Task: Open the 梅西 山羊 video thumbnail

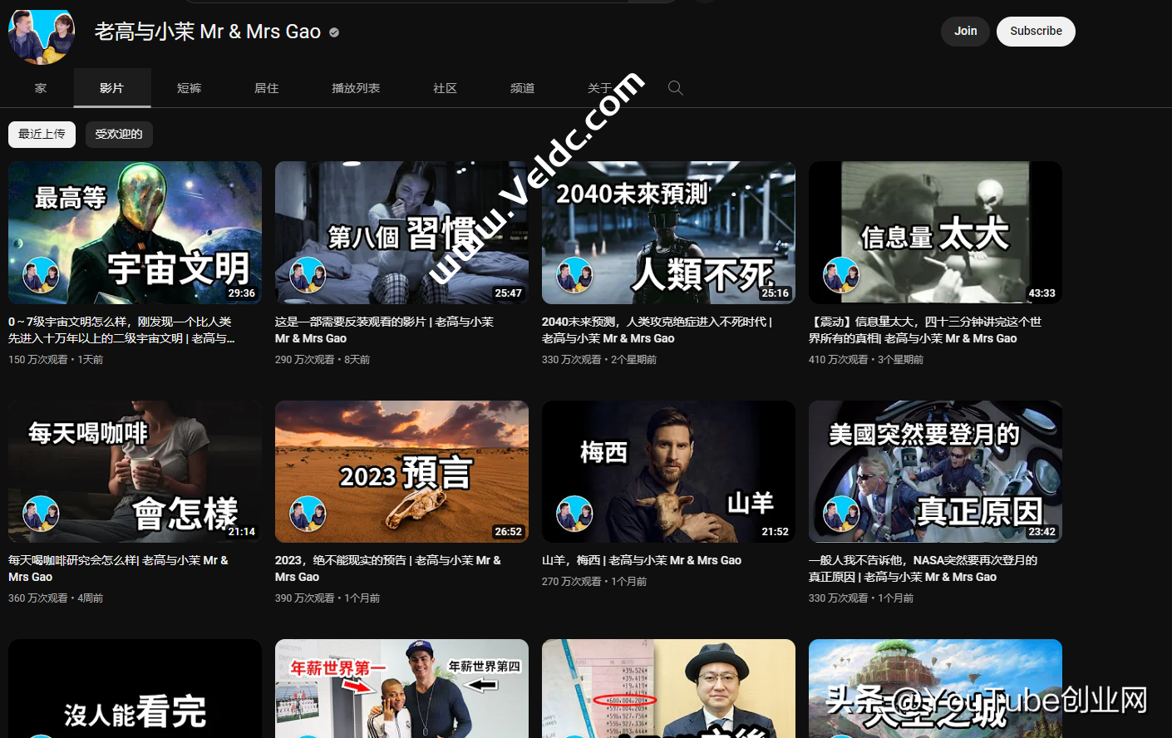Action: (668, 471)
